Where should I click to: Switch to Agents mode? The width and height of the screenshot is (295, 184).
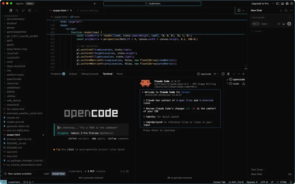coord(19,4)
